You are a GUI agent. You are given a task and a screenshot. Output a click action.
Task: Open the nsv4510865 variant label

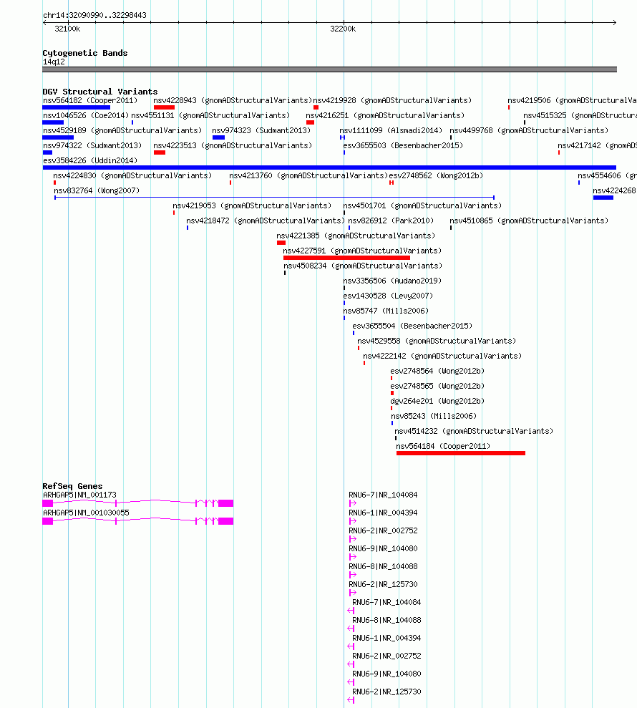coord(529,220)
